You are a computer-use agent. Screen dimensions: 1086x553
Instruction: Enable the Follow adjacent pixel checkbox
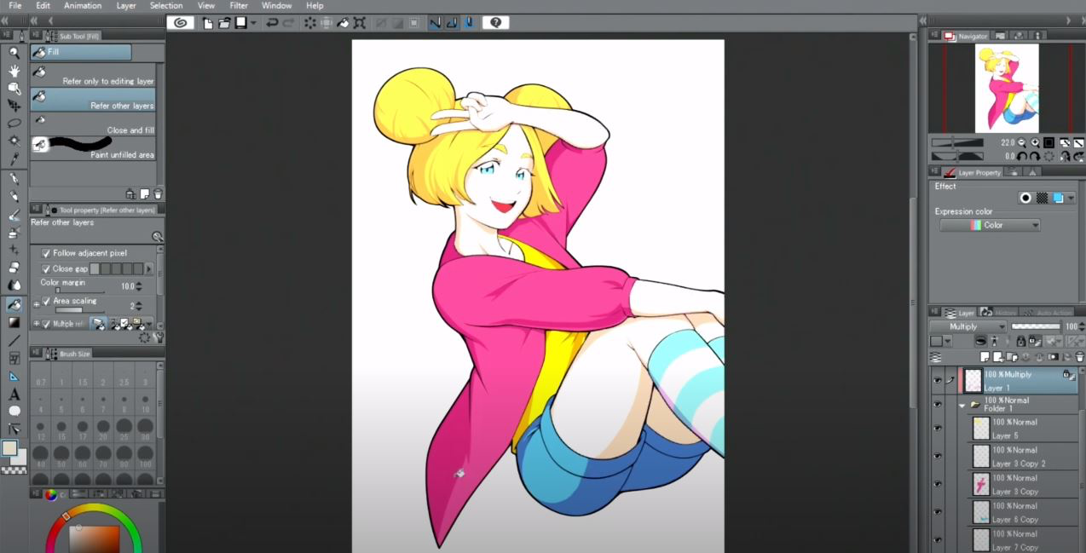coord(46,252)
